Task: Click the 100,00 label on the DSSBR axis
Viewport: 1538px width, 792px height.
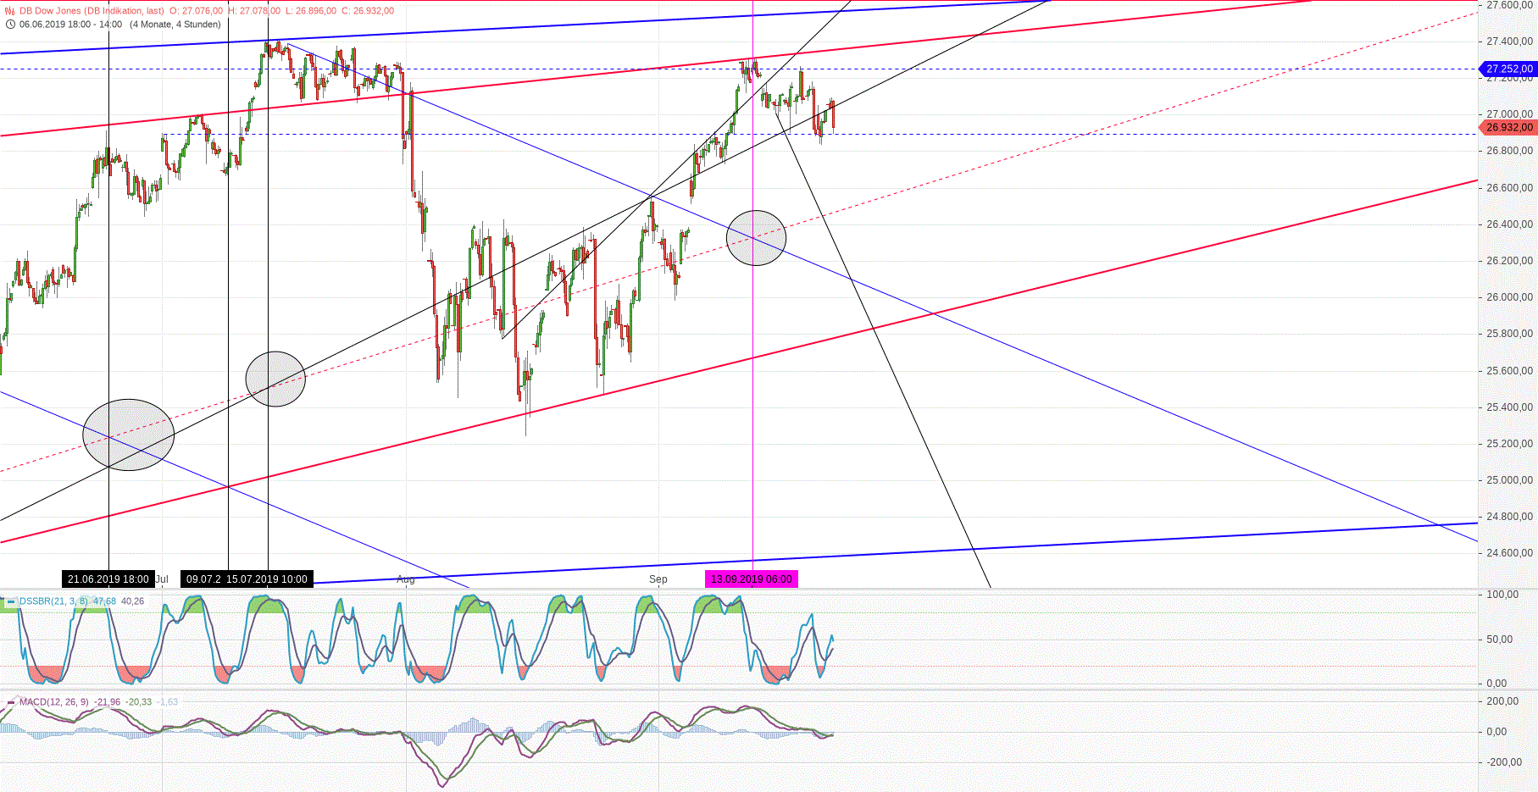Action: 1502,595
